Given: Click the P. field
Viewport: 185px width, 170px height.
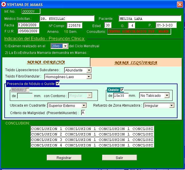Looking at the screenshot, I should pos(166,25).
